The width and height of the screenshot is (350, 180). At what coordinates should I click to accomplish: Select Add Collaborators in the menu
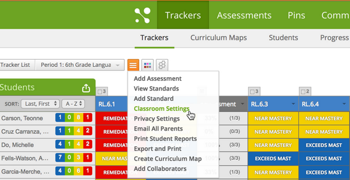(x=160, y=169)
